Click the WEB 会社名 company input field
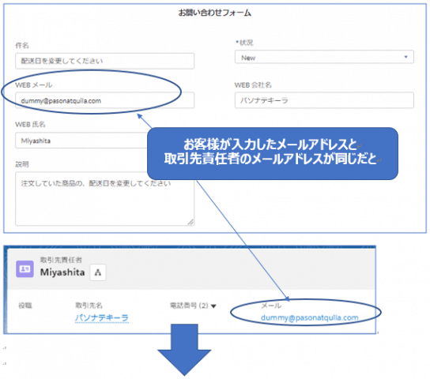 pyautogui.click(x=324, y=100)
